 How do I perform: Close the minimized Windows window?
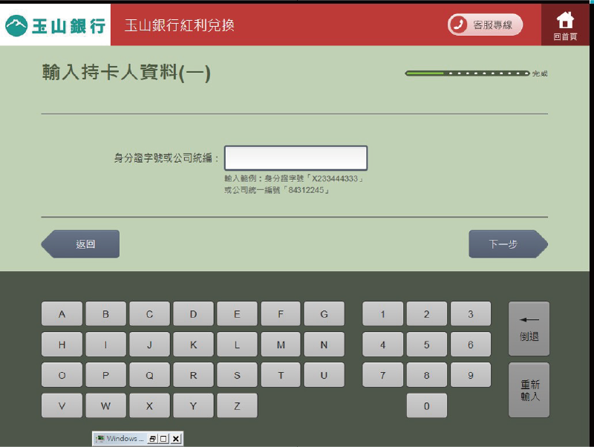coord(175,439)
